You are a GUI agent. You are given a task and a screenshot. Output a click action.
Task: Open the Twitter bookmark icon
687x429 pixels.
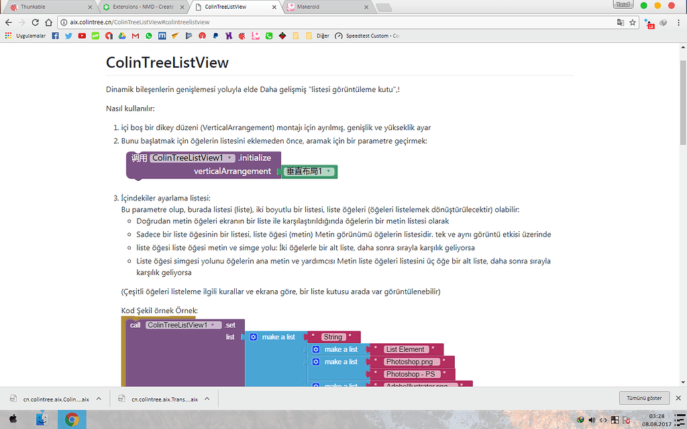click(x=68, y=36)
